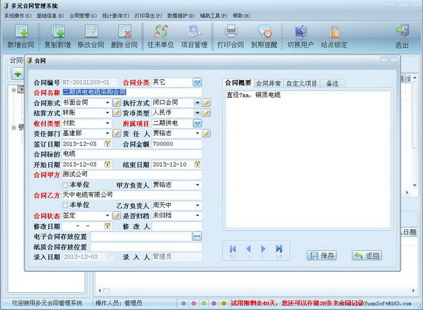
Task: Expand the 合同分类 dropdown
Action: click(x=197, y=82)
